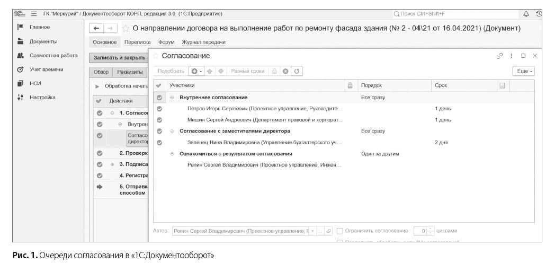Screen dimensions: 555x263
Task: Go back with the left arrow button
Action: 96,29
